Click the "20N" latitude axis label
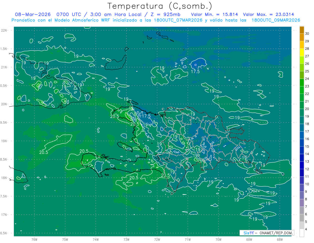 point(4,104)
